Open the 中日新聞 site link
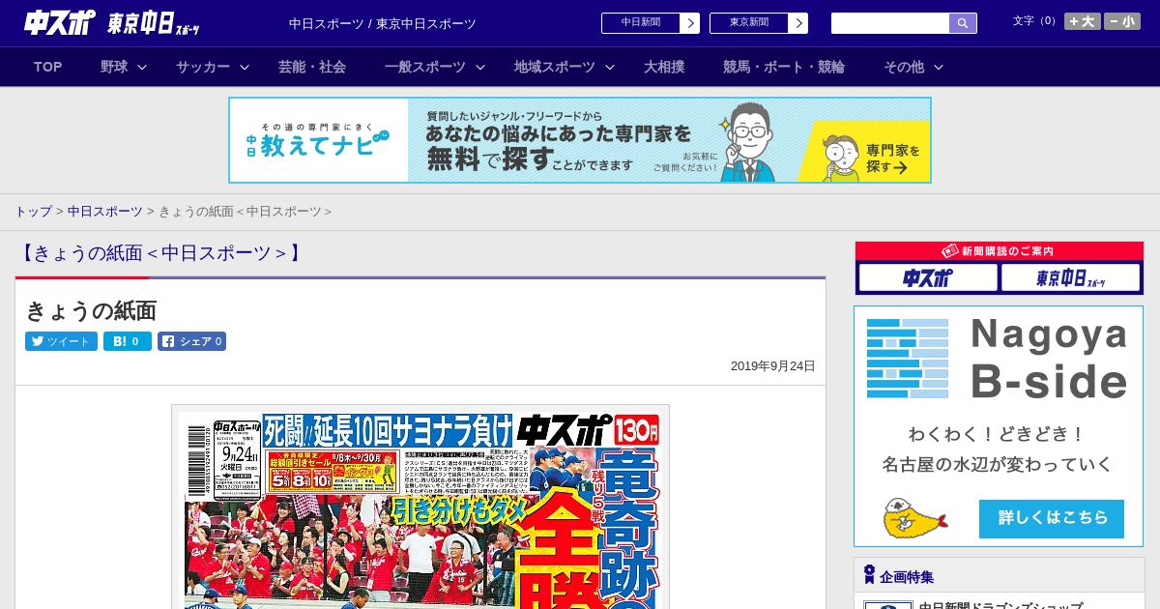The height and width of the screenshot is (609, 1160). pyautogui.click(x=651, y=23)
